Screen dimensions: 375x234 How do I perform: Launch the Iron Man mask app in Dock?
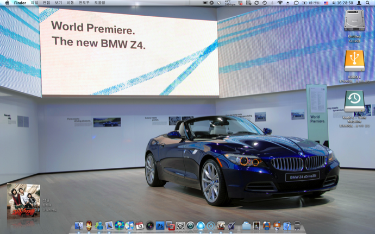pos(89,225)
